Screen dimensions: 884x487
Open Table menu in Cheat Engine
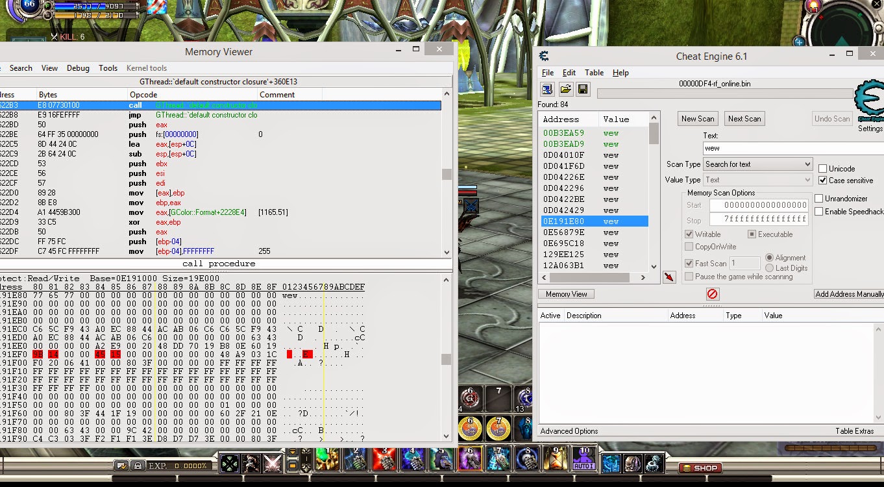pyautogui.click(x=594, y=73)
